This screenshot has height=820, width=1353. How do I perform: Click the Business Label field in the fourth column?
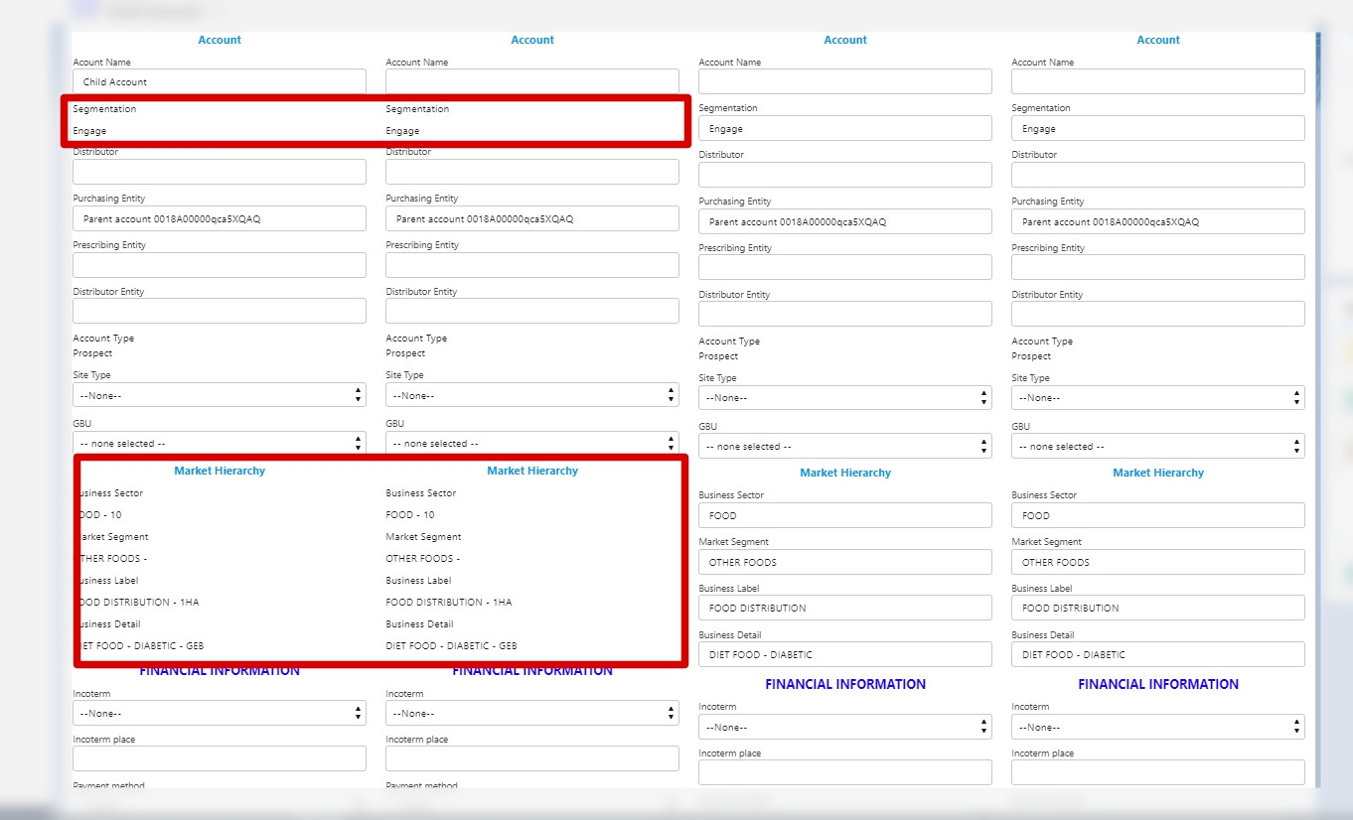(1158, 608)
